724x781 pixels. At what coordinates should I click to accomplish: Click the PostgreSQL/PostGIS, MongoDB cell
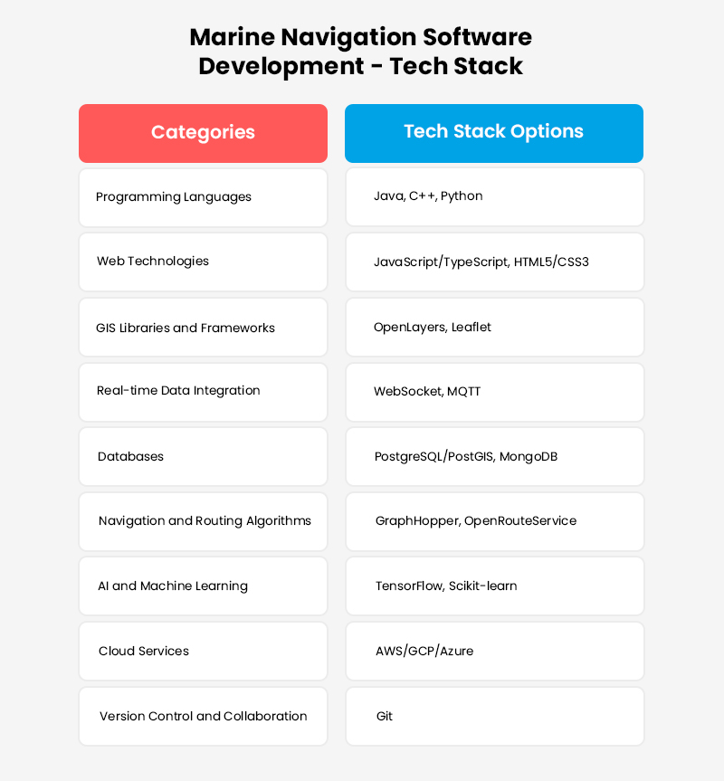point(494,456)
